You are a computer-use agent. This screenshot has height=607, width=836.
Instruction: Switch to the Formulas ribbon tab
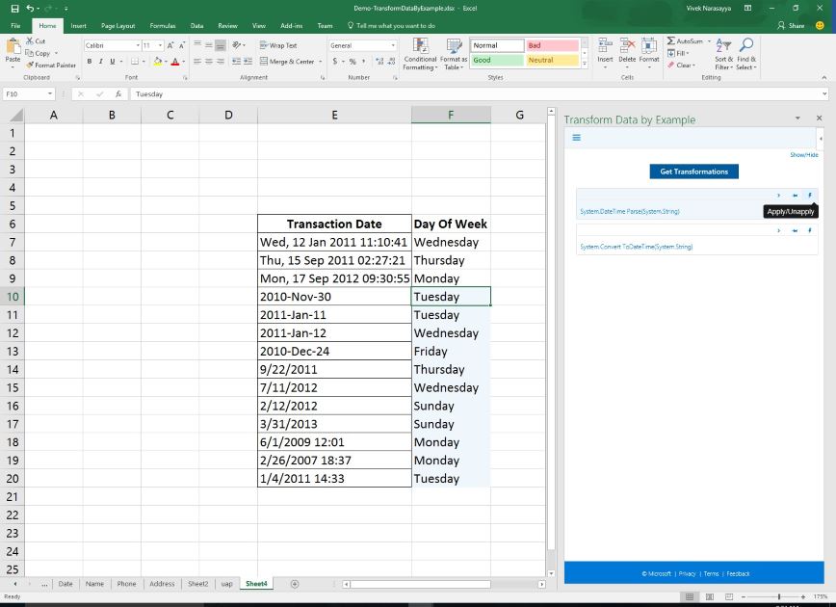coord(162,26)
